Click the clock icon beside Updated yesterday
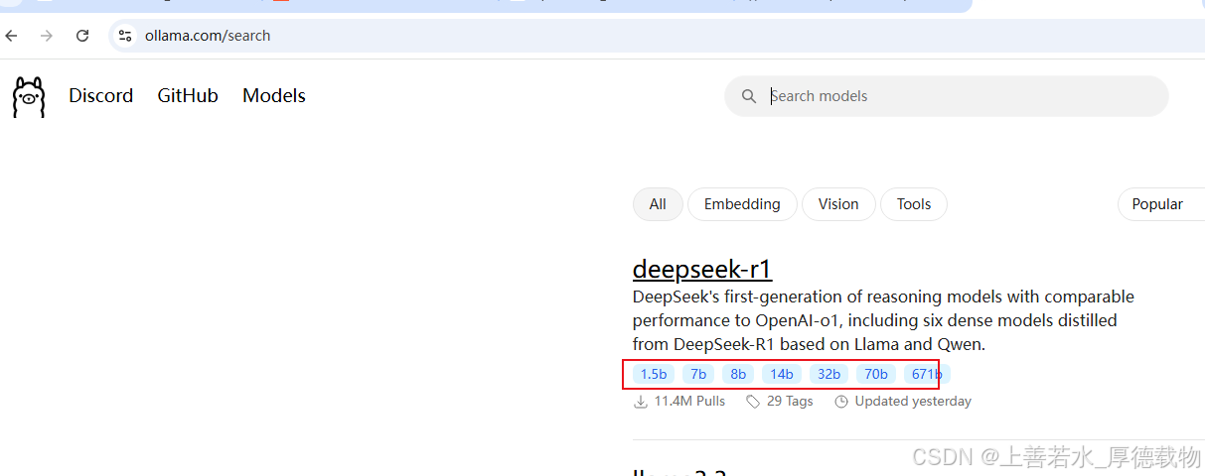1205x476 pixels. (841, 402)
